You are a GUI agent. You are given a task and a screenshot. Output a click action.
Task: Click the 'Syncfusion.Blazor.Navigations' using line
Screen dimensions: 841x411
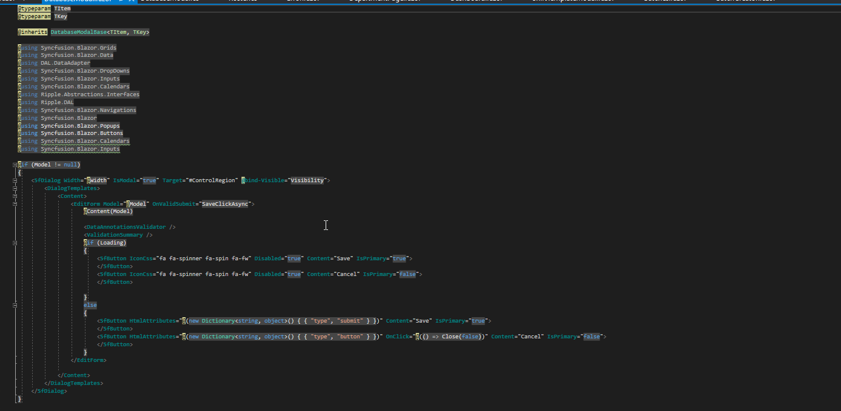[x=77, y=110]
